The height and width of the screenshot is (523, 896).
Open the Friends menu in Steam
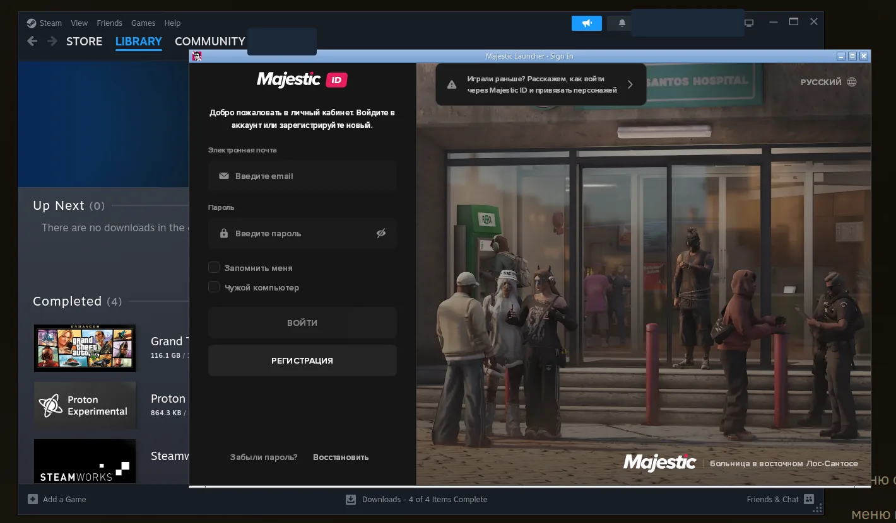[x=109, y=23]
